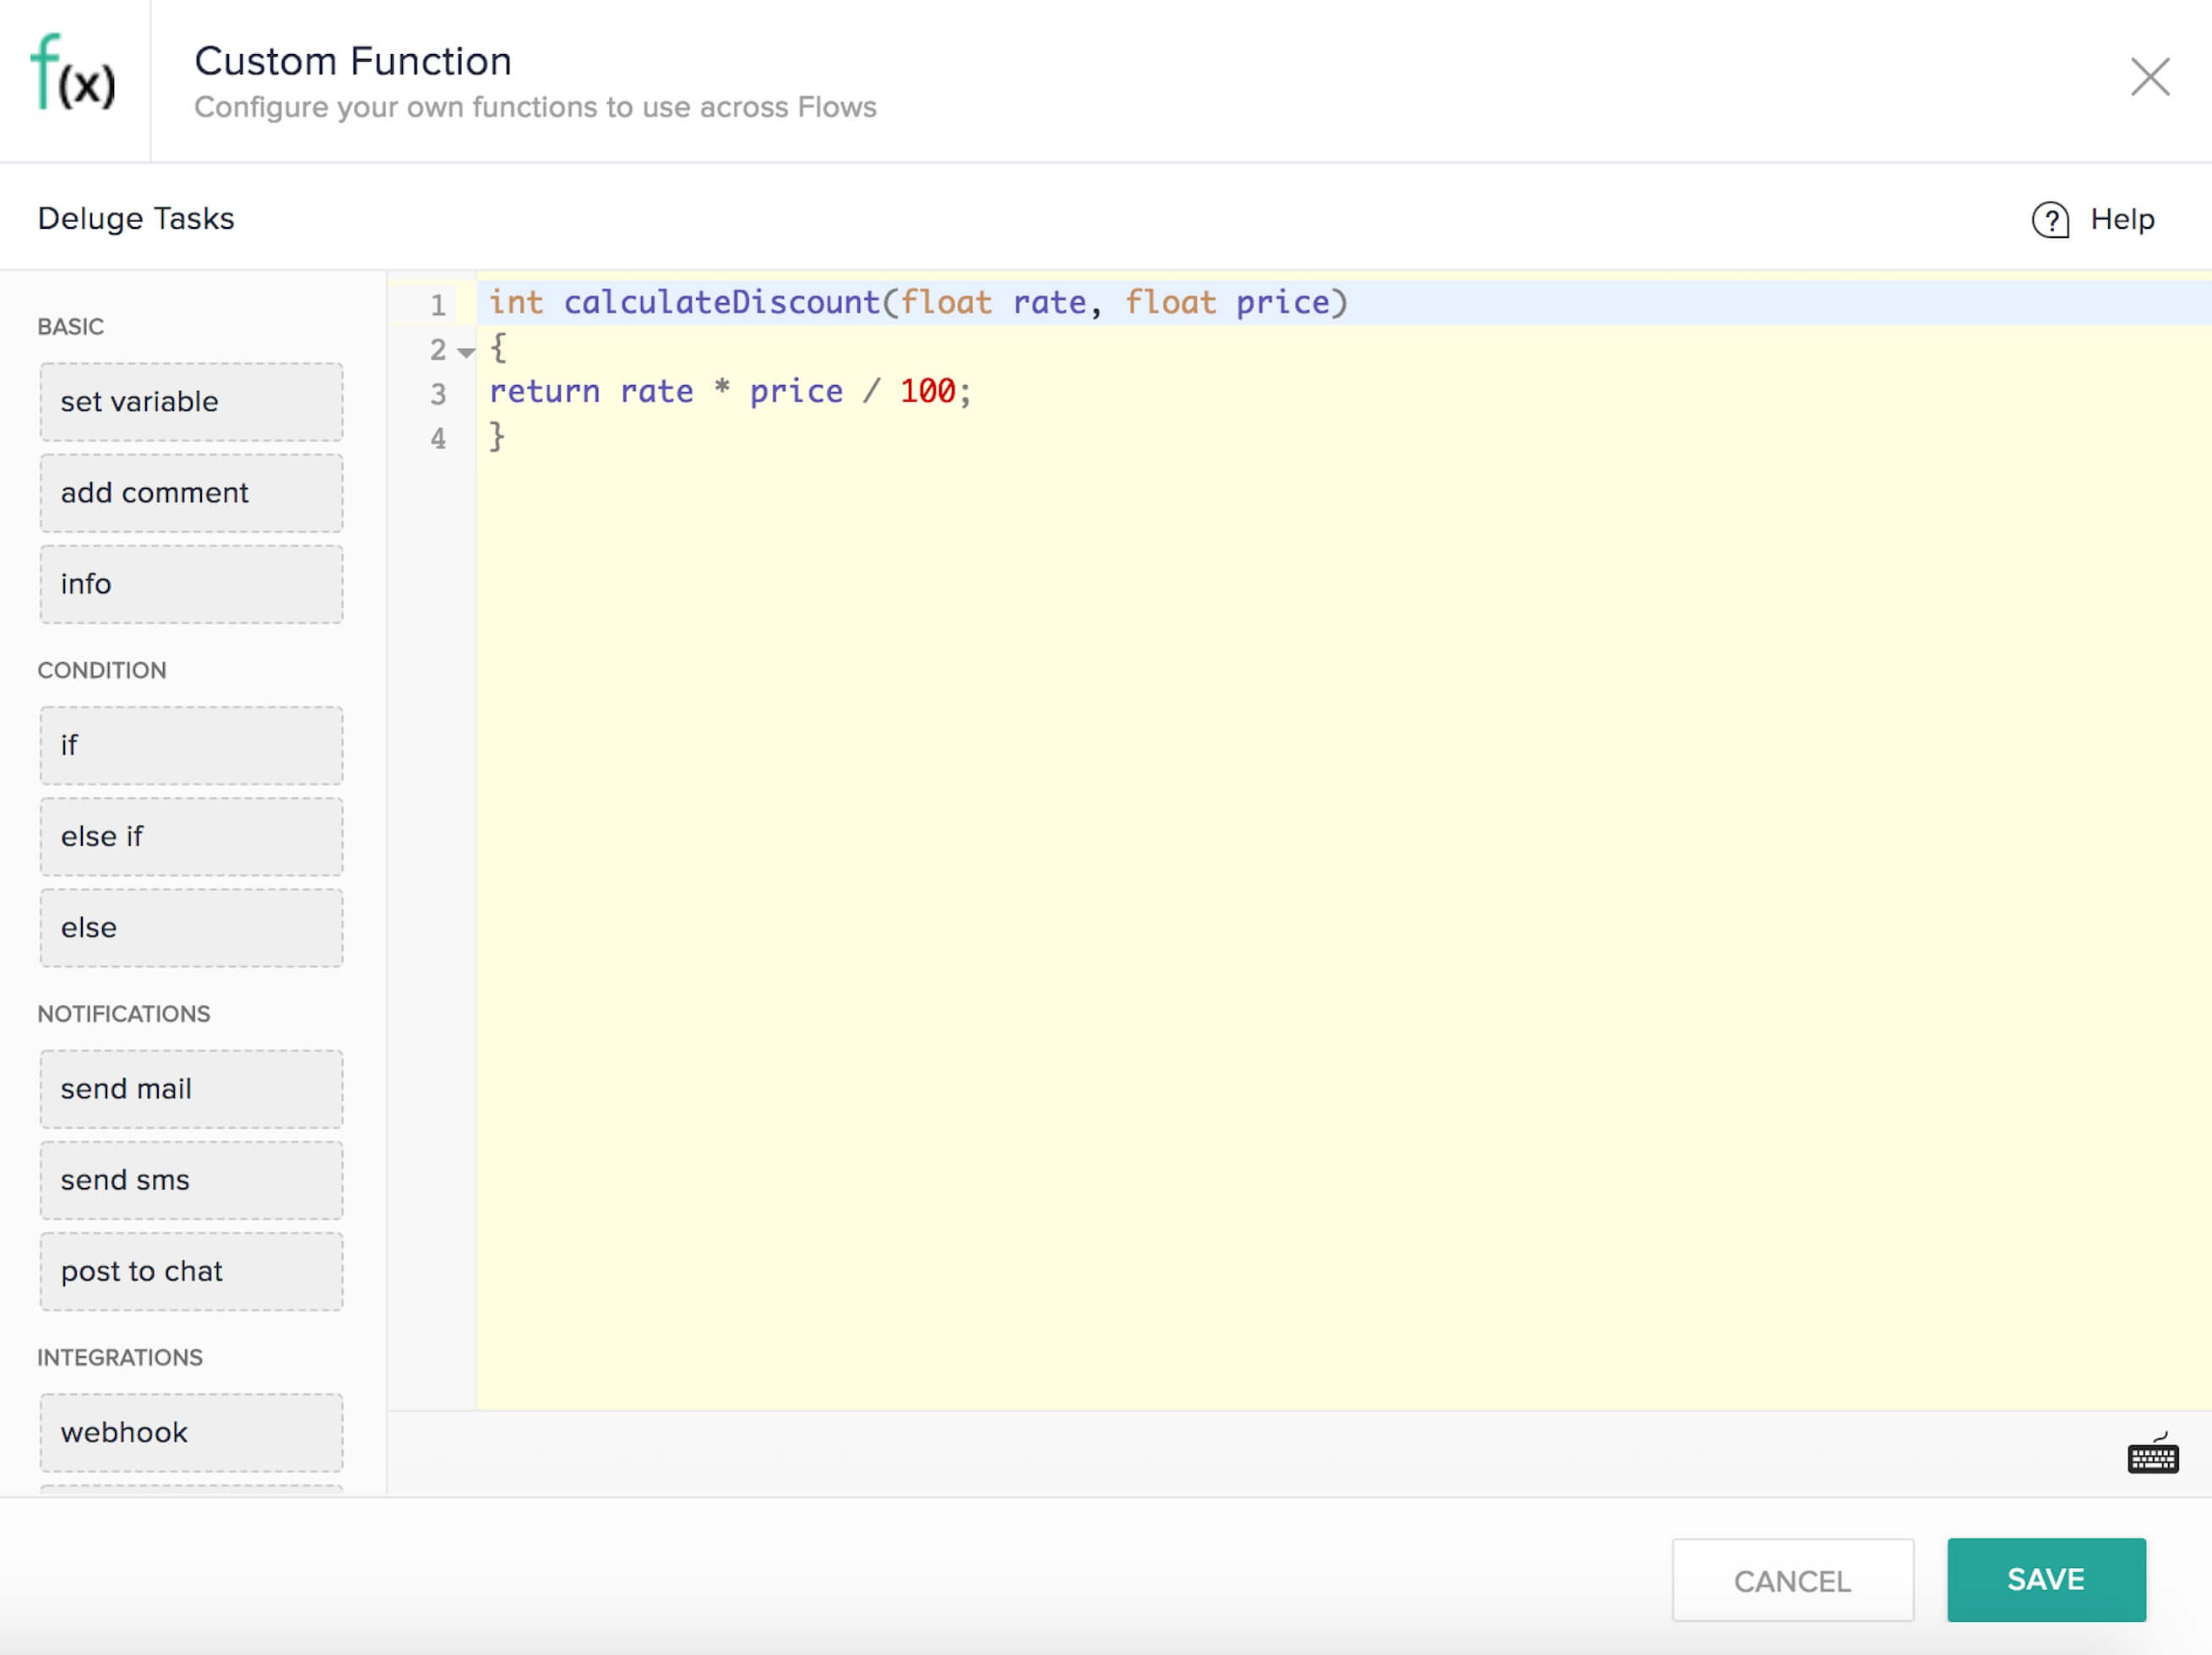
Task: Add a "webhook" integration task
Action: (x=190, y=1432)
